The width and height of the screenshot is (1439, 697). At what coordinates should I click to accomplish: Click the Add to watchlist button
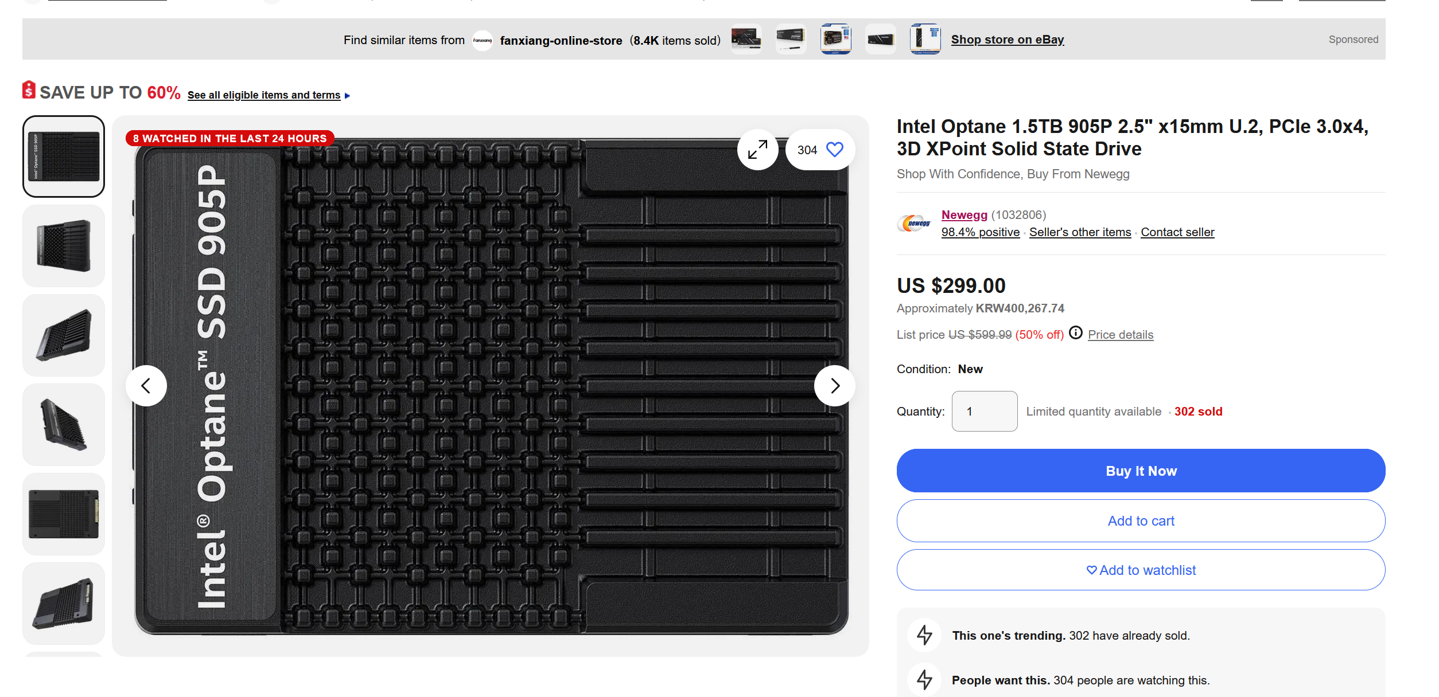(1141, 570)
